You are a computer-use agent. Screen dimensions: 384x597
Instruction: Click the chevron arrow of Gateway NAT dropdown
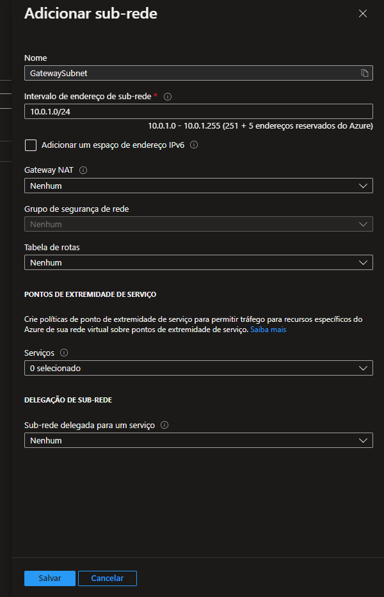tap(364, 186)
